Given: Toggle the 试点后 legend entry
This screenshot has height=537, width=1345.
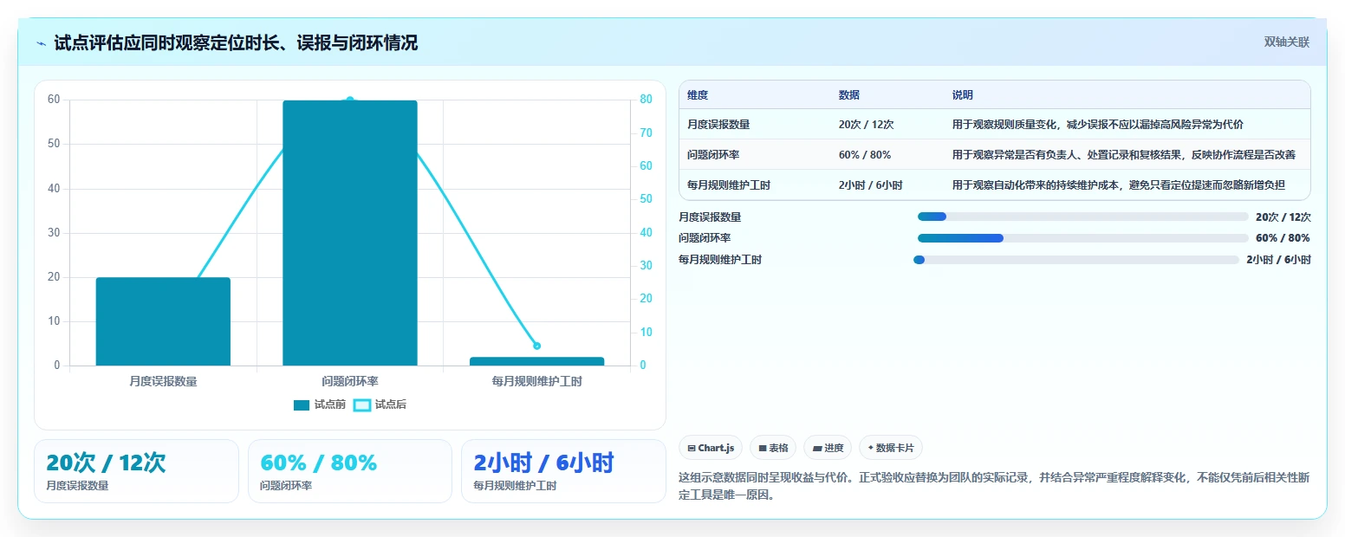Looking at the screenshot, I should [380, 404].
